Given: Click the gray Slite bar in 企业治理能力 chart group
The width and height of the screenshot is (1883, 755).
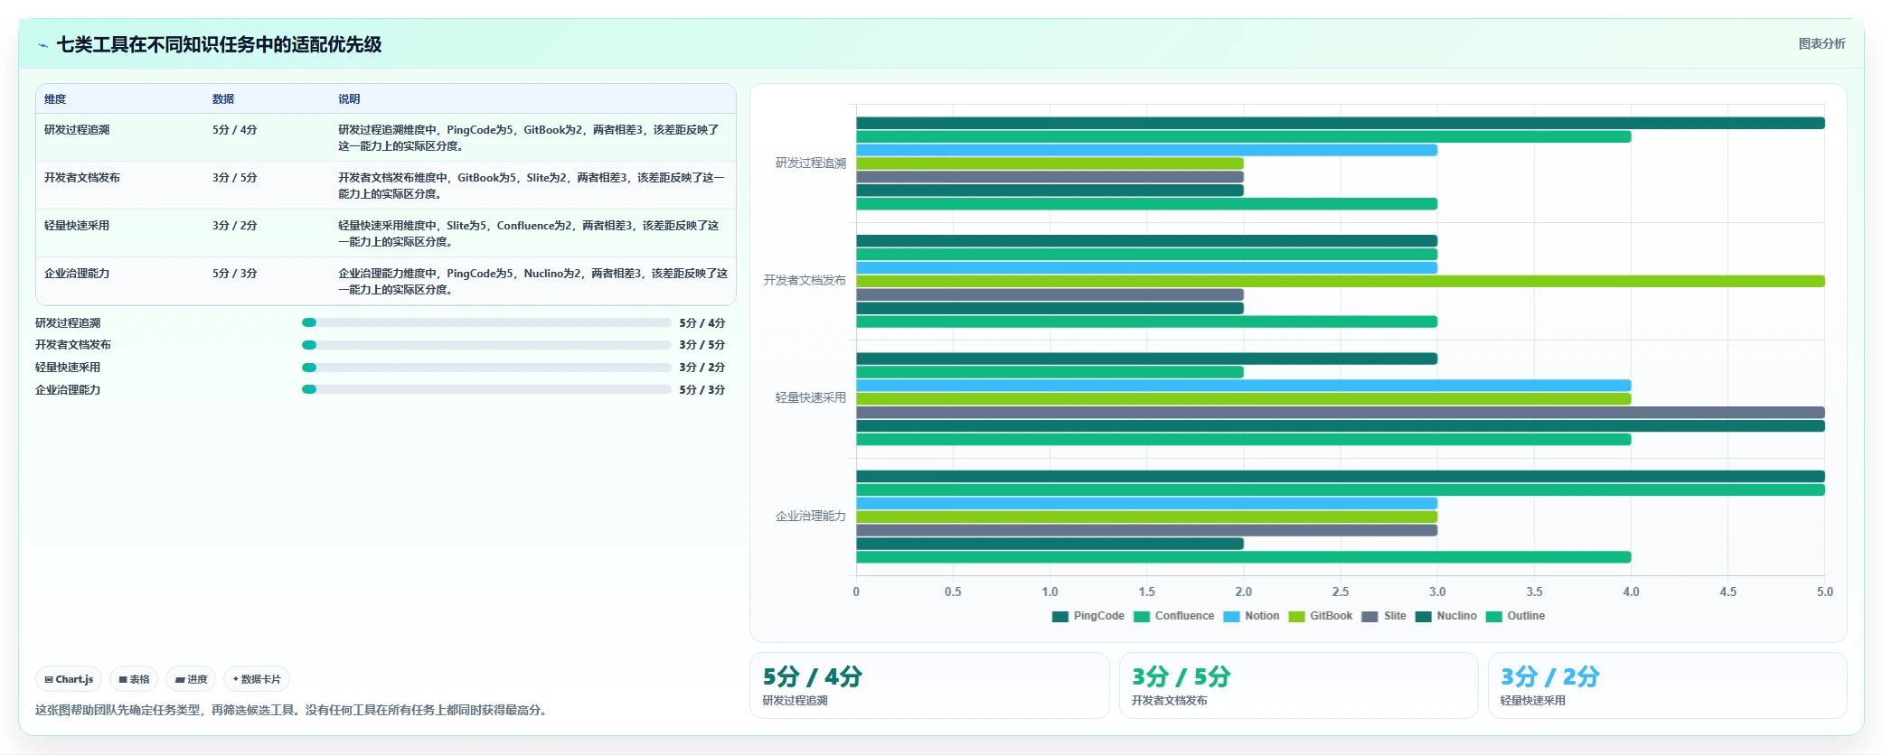Looking at the screenshot, I should coord(1146,530).
